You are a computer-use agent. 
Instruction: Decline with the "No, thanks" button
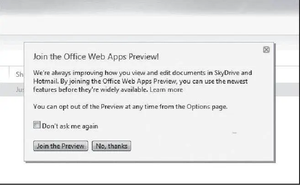click(112, 146)
